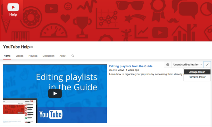
Task: Choose Remove trailer from the menu
Action: (x=197, y=77)
